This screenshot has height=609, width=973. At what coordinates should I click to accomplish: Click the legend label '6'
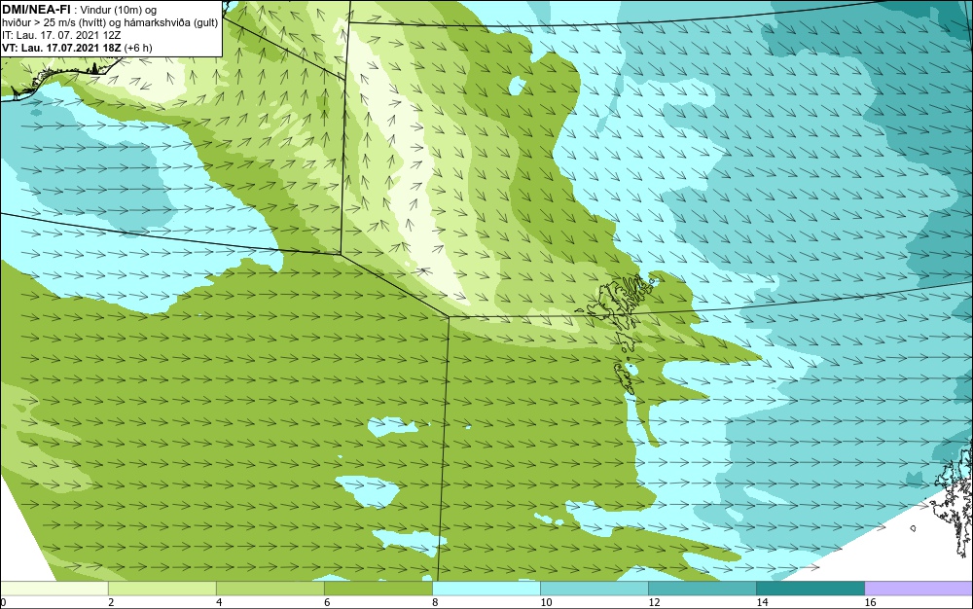point(327,602)
